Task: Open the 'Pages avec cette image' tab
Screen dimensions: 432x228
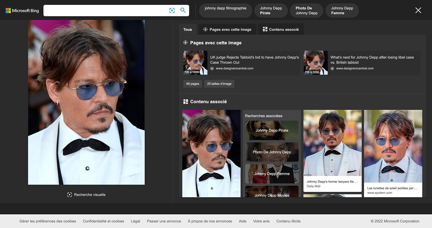Action: pyautogui.click(x=227, y=29)
